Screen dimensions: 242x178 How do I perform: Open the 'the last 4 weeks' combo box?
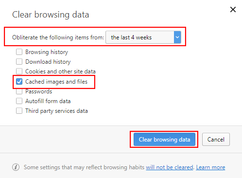pos(143,37)
